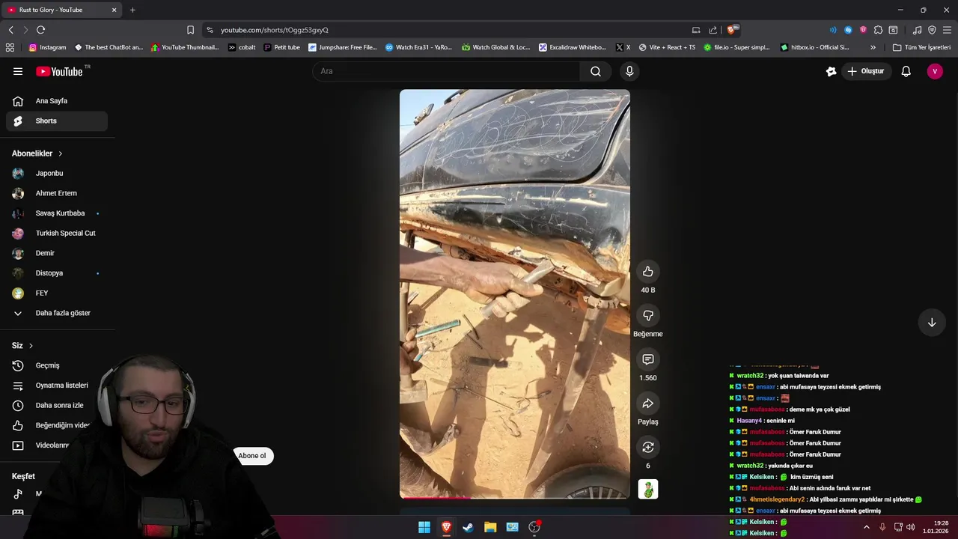This screenshot has width=958, height=539.
Task: Go to the next Short with the down arrow
Action: pos(932,323)
